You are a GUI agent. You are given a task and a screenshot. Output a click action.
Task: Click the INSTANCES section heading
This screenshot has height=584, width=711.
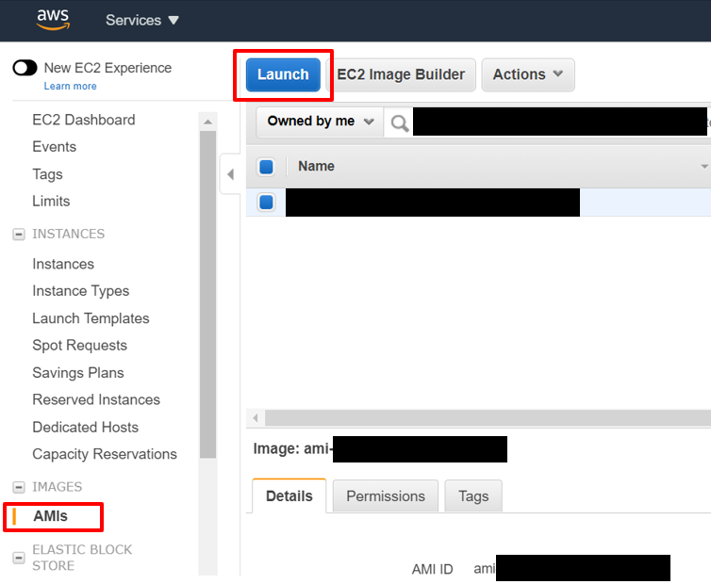69,234
